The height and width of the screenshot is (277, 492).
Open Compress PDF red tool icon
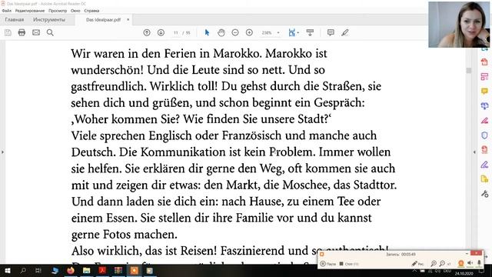point(484,150)
